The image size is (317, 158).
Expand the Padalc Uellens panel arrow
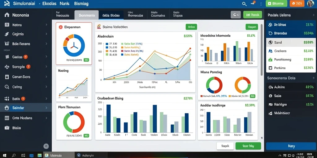pyautogui.click(x=313, y=15)
